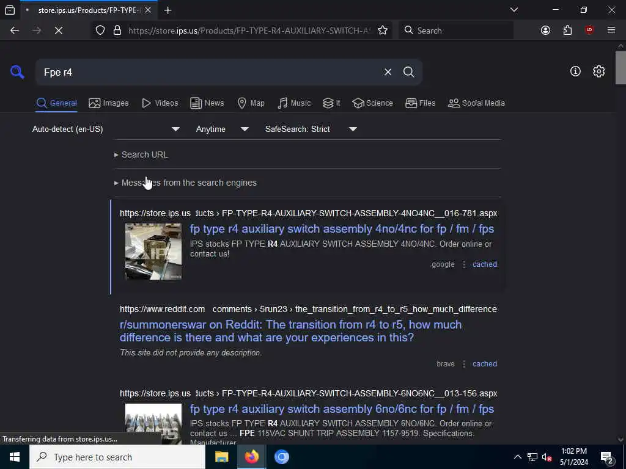Screen dimensions: 626x469
Task: Open the Anytime time range dropdown
Action: point(223,129)
